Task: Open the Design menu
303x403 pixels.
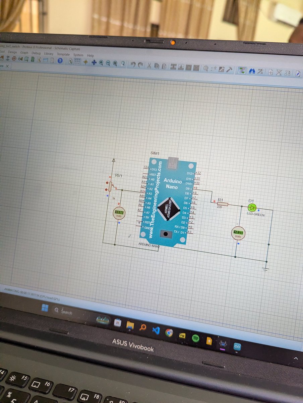Action: 12,52
